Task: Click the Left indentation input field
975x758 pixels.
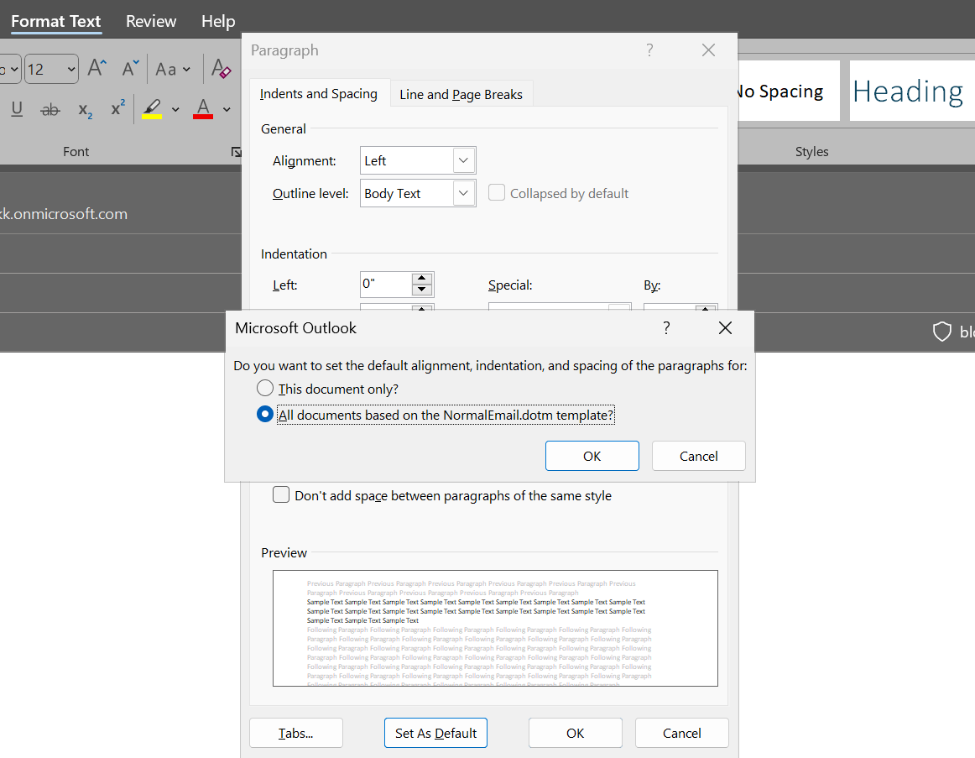Action: [x=385, y=285]
